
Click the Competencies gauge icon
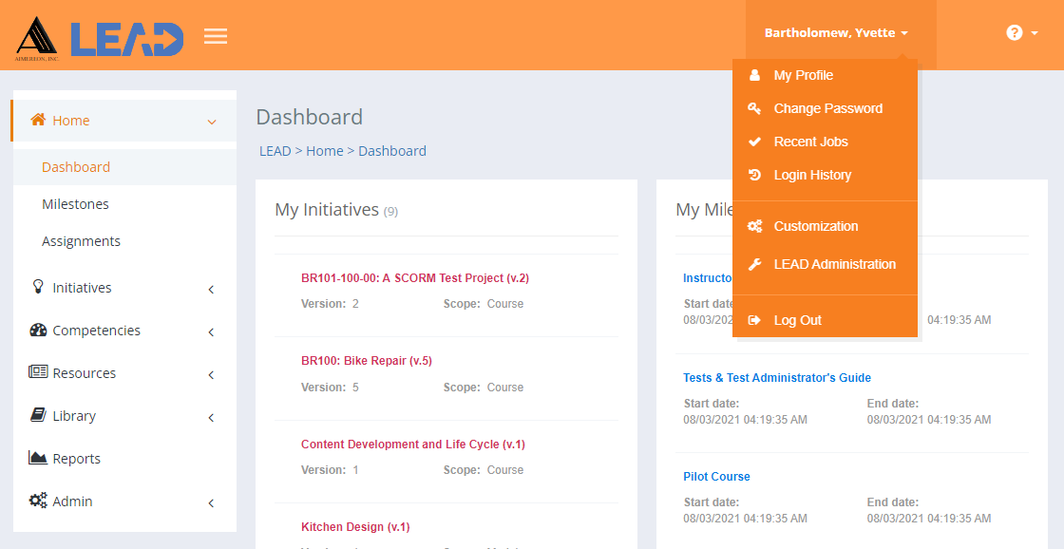coord(39,331)
